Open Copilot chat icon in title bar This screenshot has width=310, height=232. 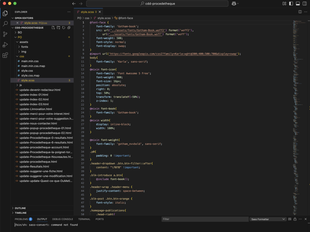(x=234, y=3)
